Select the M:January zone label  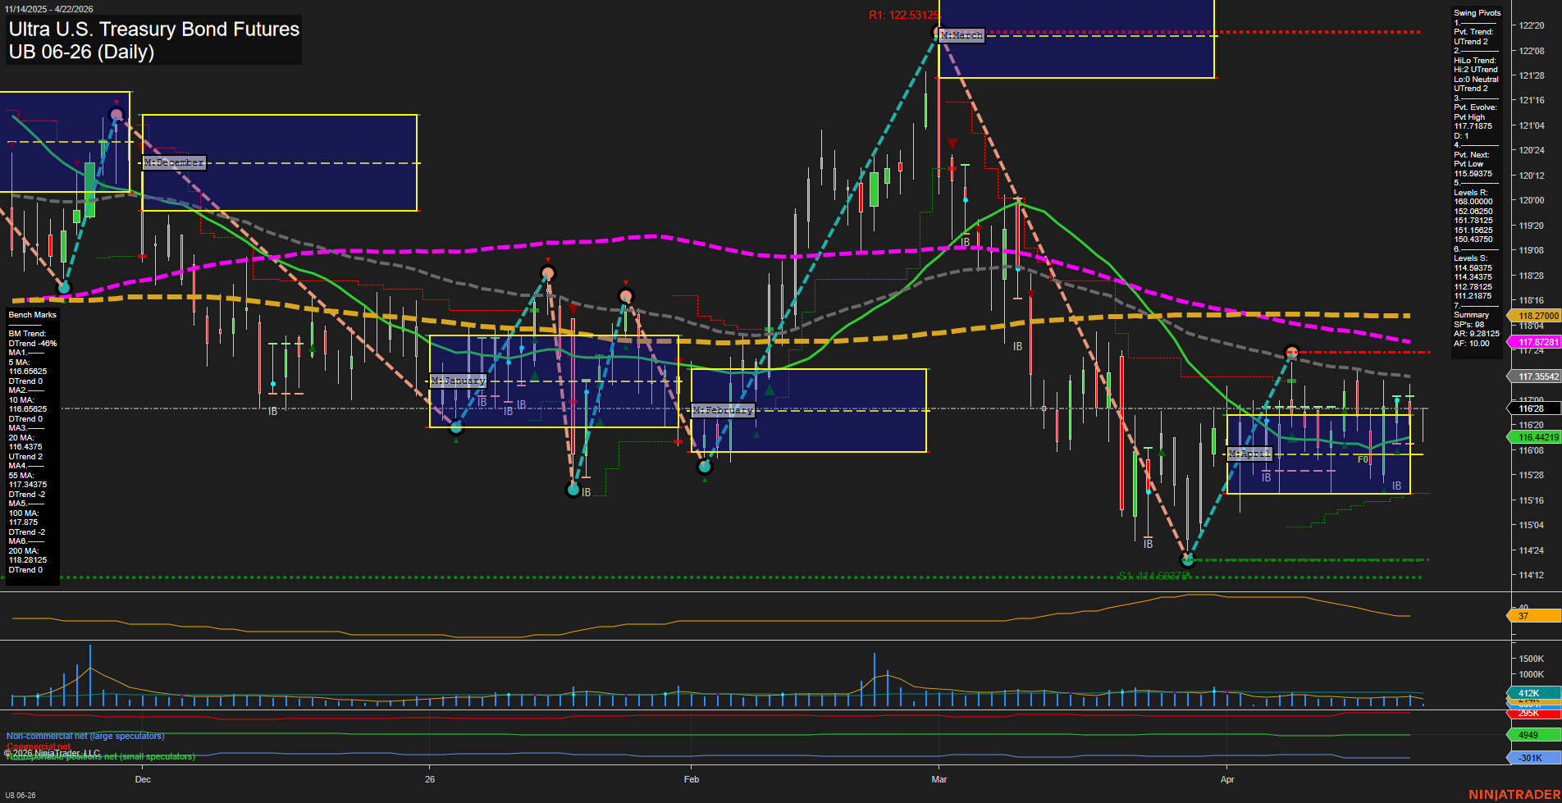coord(457,380)
